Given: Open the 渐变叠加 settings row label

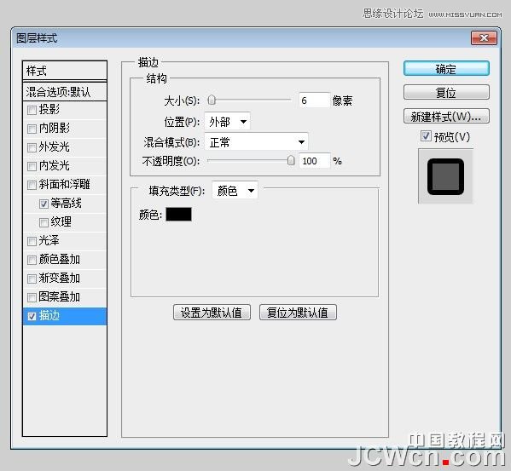Looking at the screenshot, I should point(60,279).
